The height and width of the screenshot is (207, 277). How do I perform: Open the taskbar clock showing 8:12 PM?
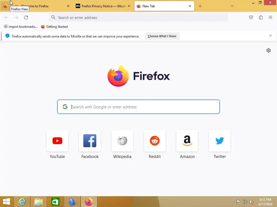(x=265, y=202)
